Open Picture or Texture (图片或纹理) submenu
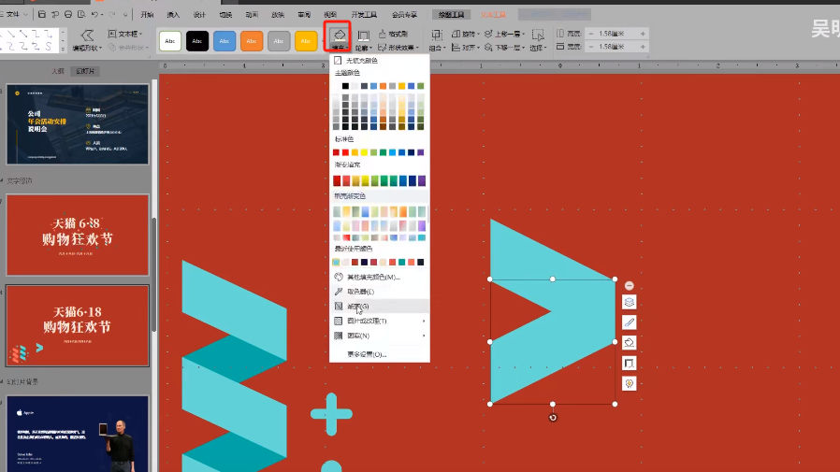This screenshot has height=472, width=840. [x=379, y=322]
